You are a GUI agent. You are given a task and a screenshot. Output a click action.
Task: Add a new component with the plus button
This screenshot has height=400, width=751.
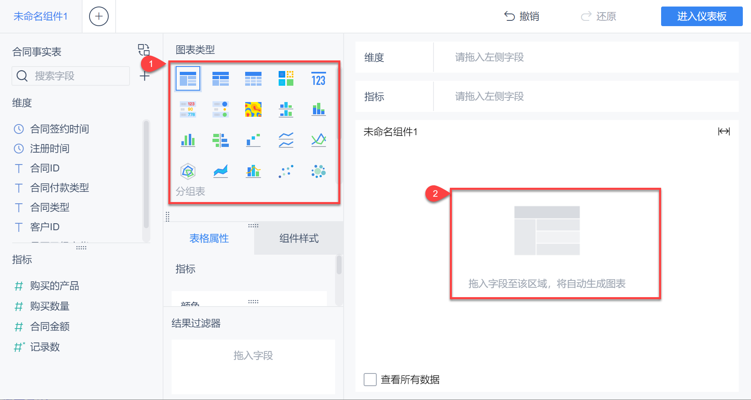(x=99, y=16)
